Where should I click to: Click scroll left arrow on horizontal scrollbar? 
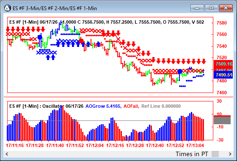point(7,154)
